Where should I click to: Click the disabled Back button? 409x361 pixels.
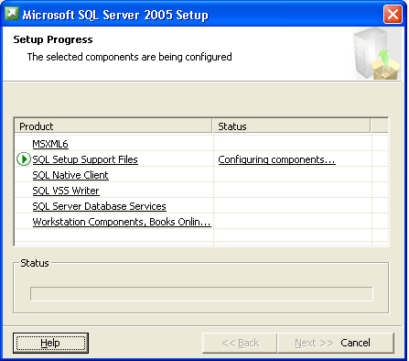[x=240, y=343]
